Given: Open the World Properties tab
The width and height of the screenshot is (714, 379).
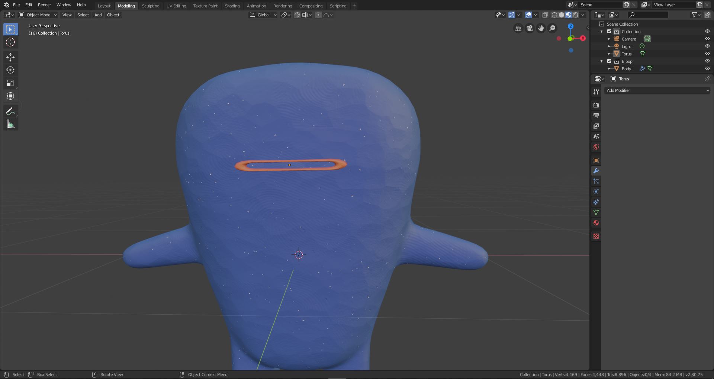Looking at the screenshot, I should pyautogui.click(x=596, y=147).
